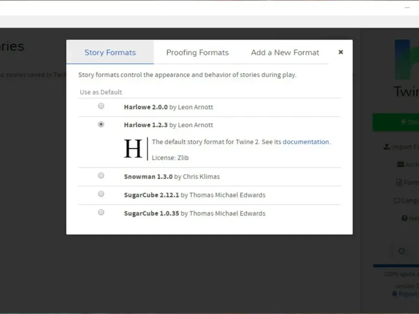The height and width of the screenshot is (314, 419).
Task: Click the storage space progress bar
Action: (x=396, y=266)
